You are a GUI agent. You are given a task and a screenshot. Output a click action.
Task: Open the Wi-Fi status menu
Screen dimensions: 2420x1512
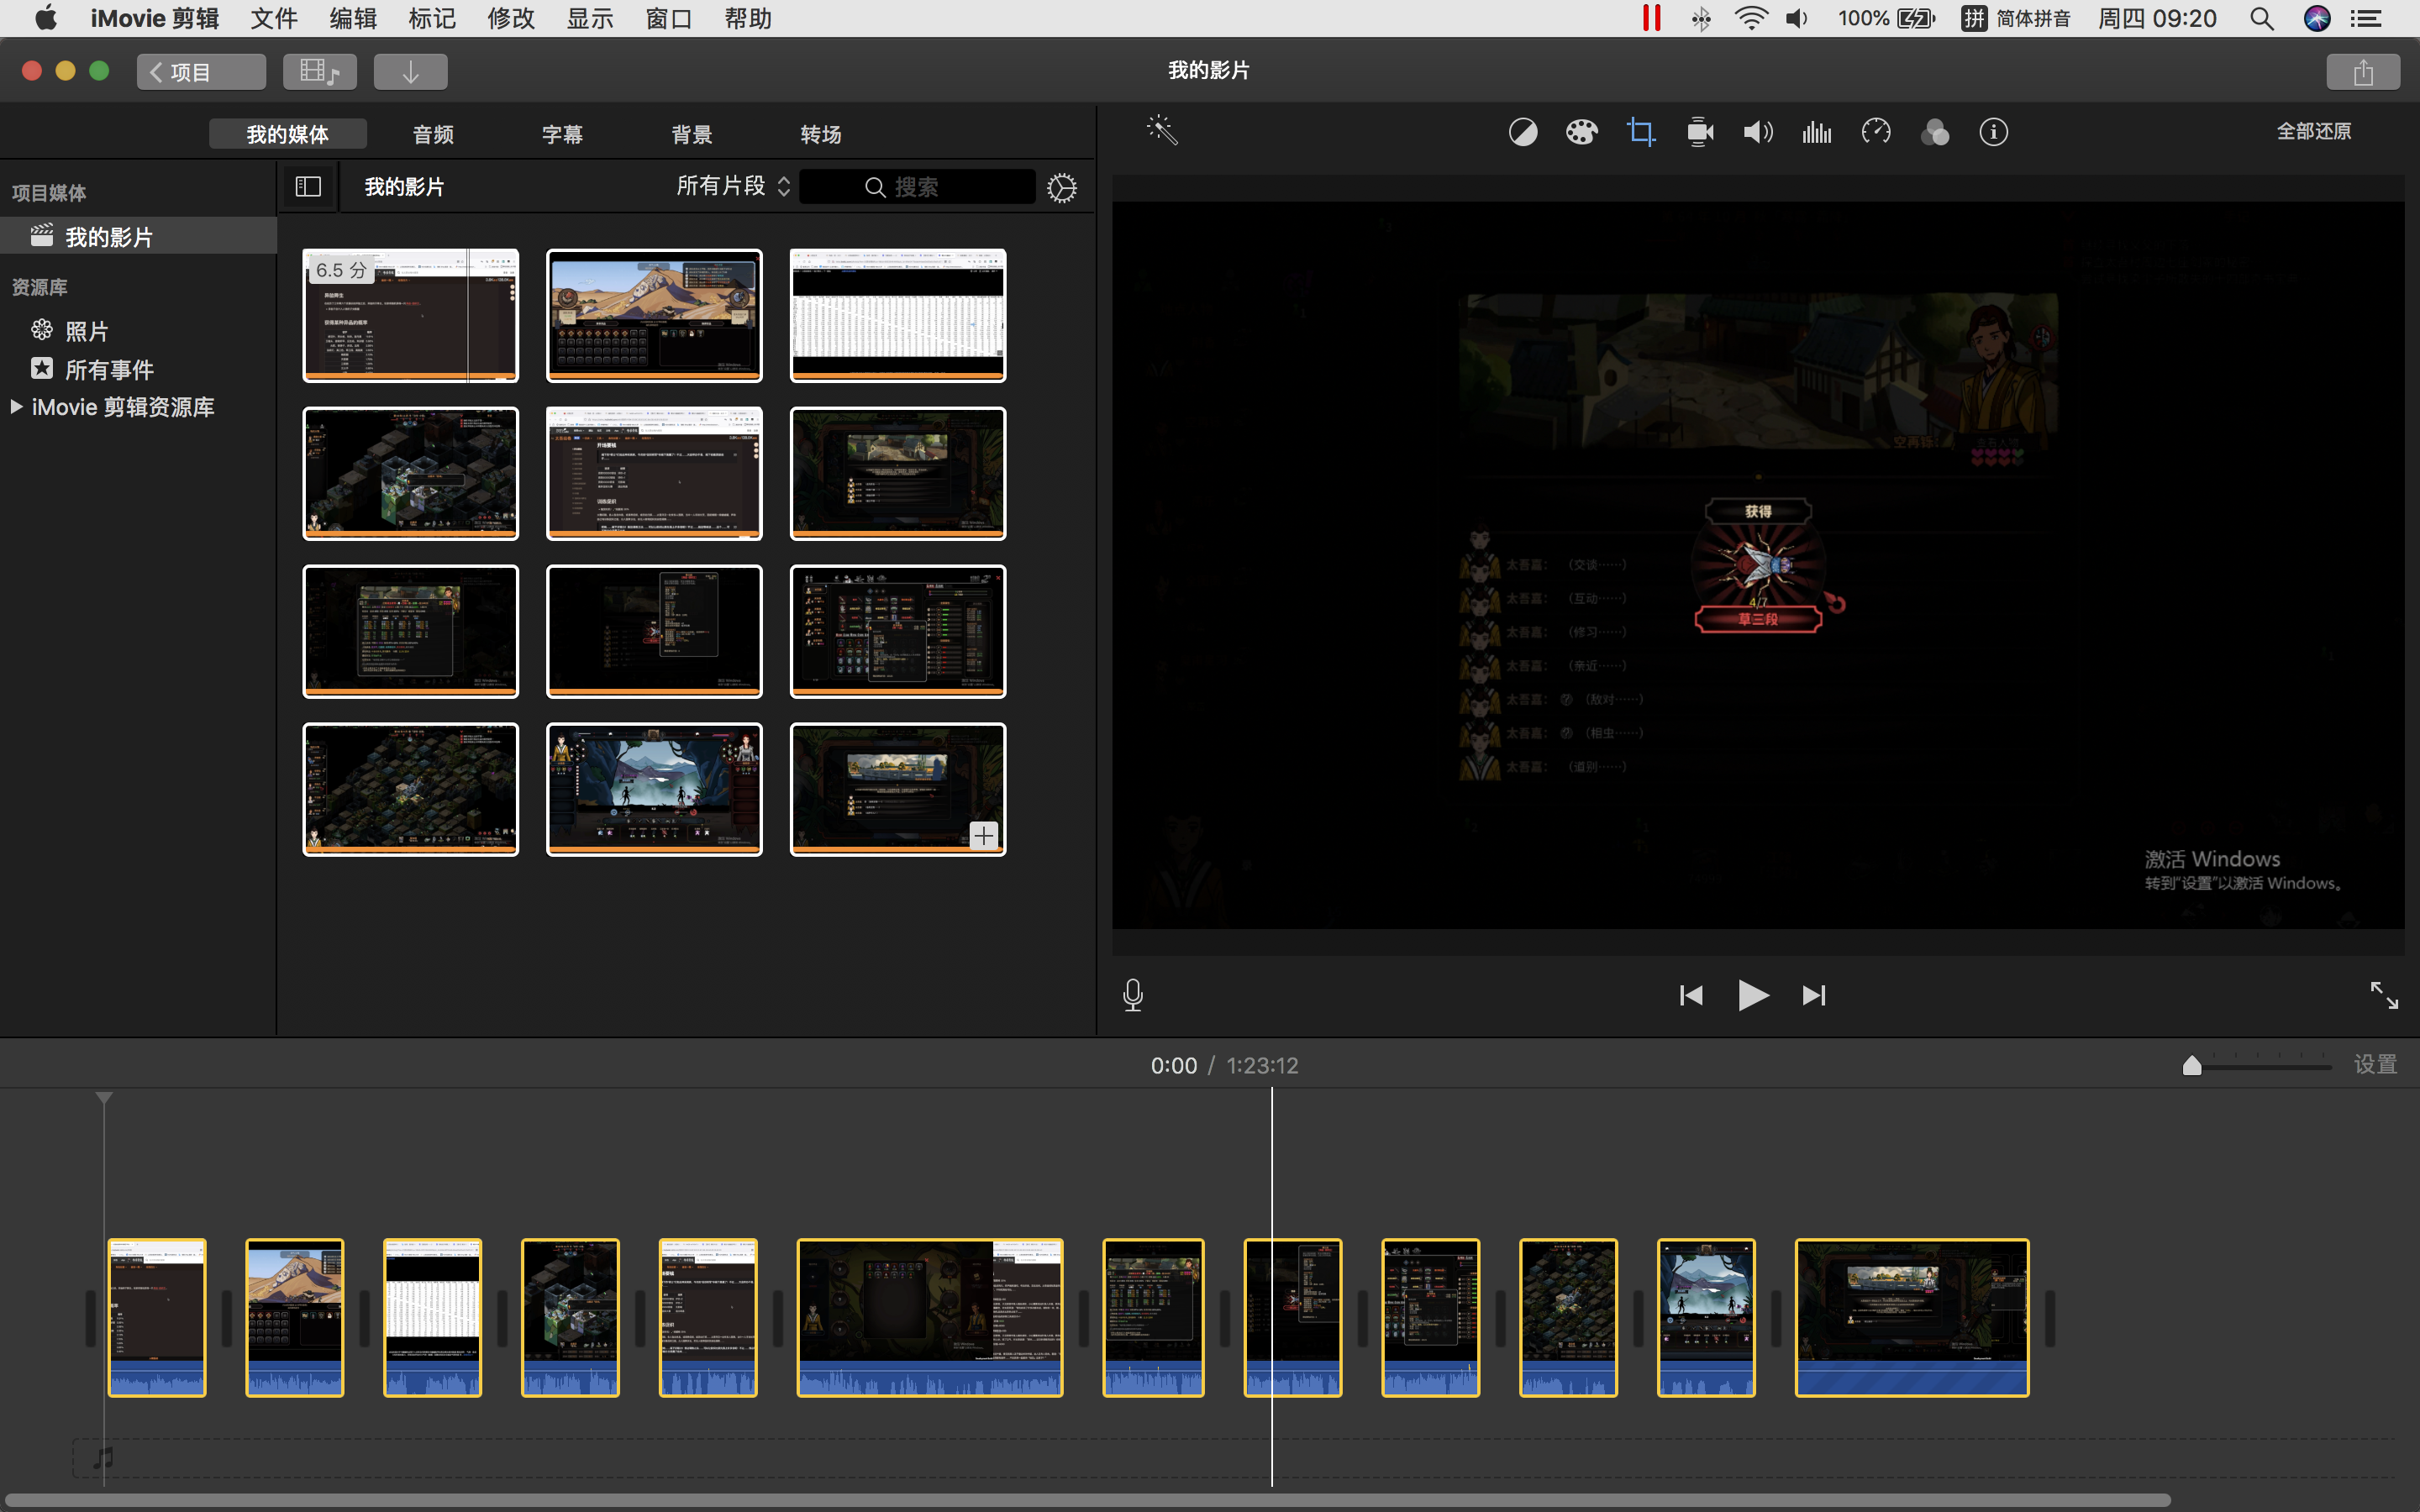click(1751, 19)
